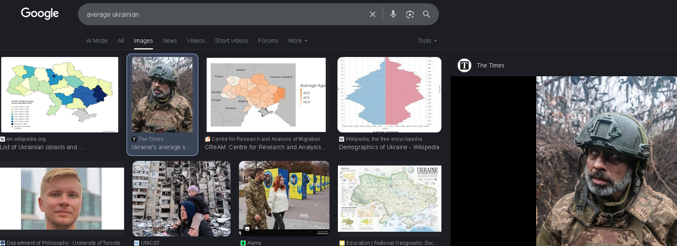Click the Google logo
Viewport: 677px width, 246px height.
pyautogui.click(x=40, y=13)
